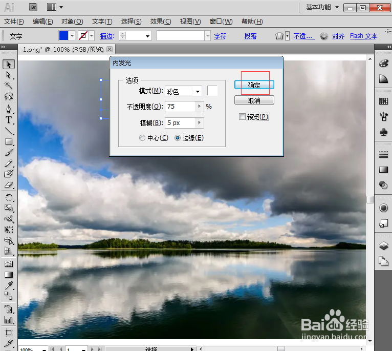Screen dimensions: 392x351
Task: Open the 编辑 (Edit) menu
Action: point(43,22)
